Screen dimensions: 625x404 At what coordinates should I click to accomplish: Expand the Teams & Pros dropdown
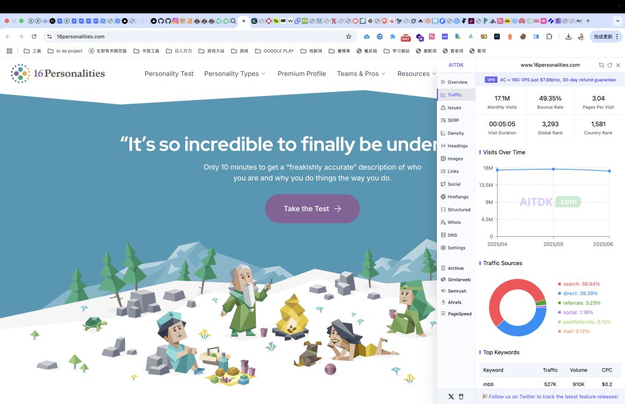coord(361,74)
